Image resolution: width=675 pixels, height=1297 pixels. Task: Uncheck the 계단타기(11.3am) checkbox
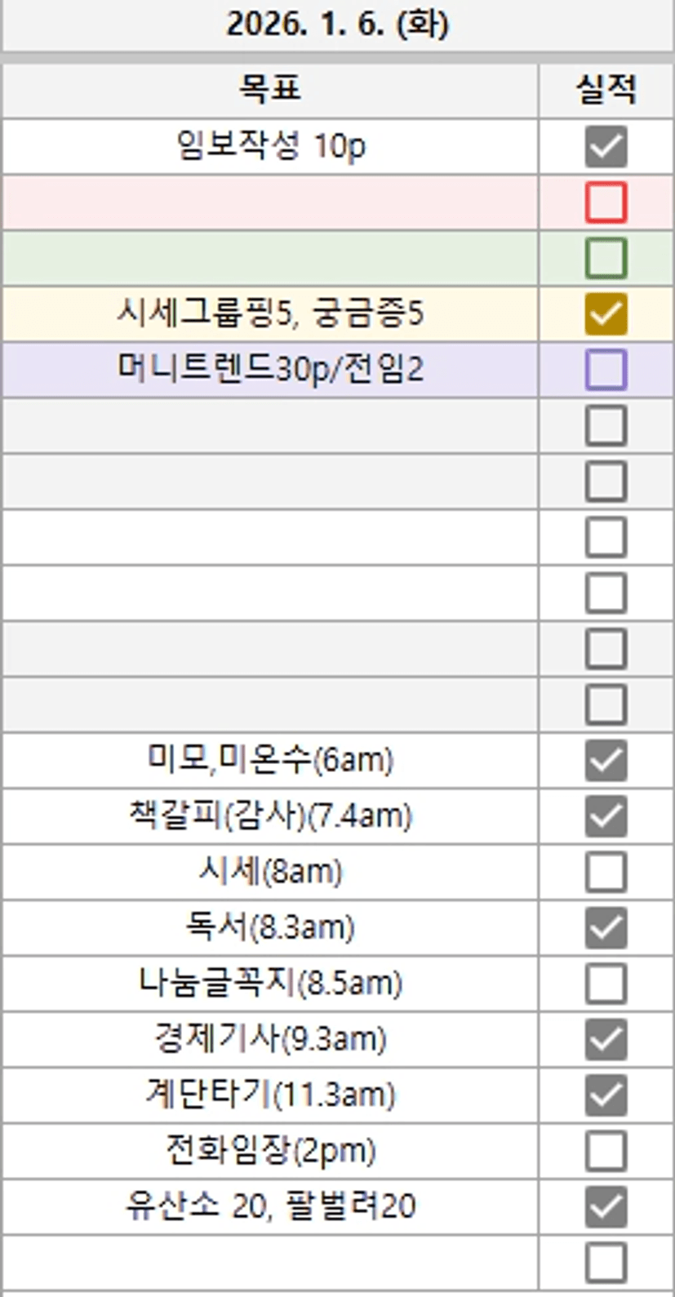pos(606,1095)
